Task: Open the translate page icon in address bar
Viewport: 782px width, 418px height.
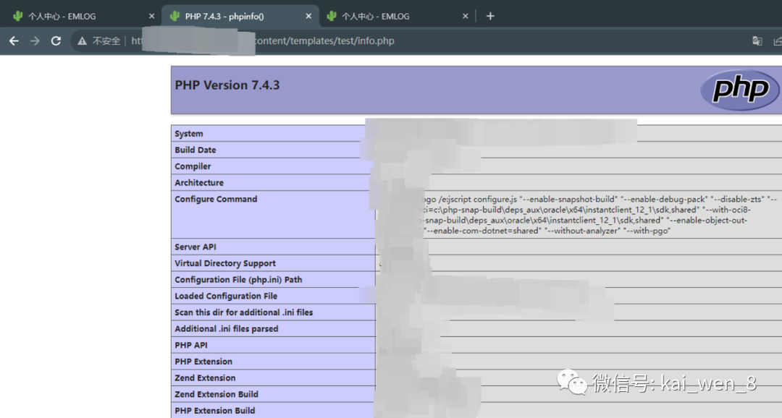Action: coord(757,40)
